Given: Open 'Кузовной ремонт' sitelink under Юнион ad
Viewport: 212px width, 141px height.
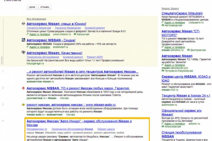Looking at the screenshot, I should 95,28.
